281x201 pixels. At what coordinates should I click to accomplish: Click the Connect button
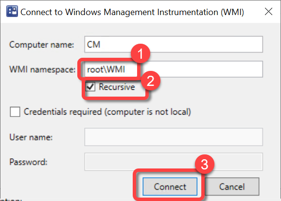click(x=170, y=186)
